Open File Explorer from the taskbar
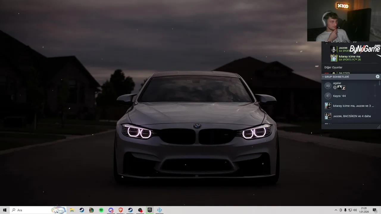Viewport: 381px width, 214px height. (x=72, y=210)
